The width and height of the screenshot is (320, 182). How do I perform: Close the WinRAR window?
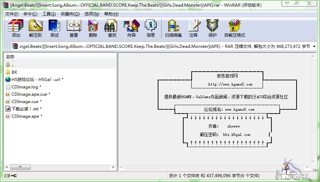309,3
